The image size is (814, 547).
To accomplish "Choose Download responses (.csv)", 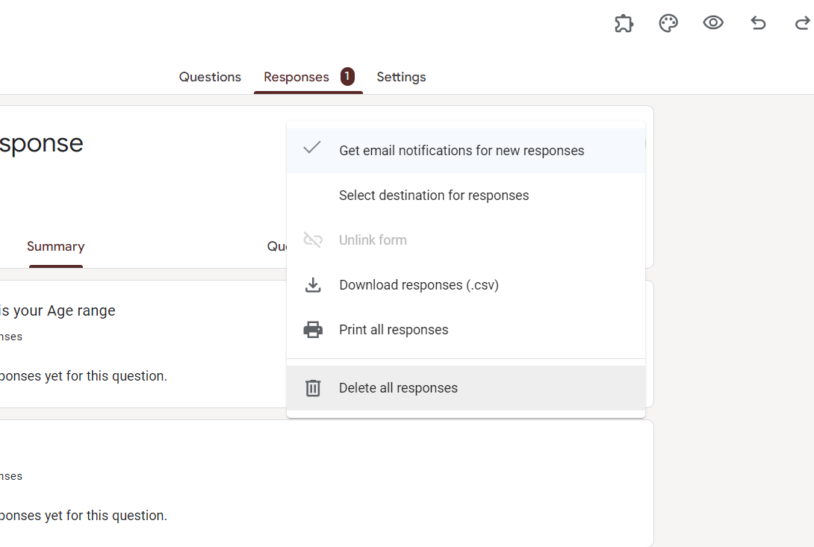I will [x=418, y=285].
